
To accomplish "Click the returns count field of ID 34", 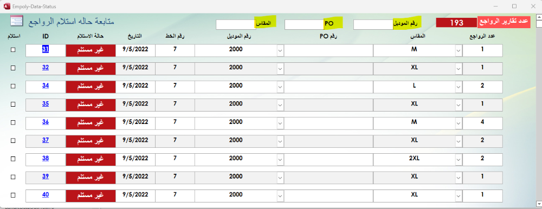I will click(x=482, y=87).
